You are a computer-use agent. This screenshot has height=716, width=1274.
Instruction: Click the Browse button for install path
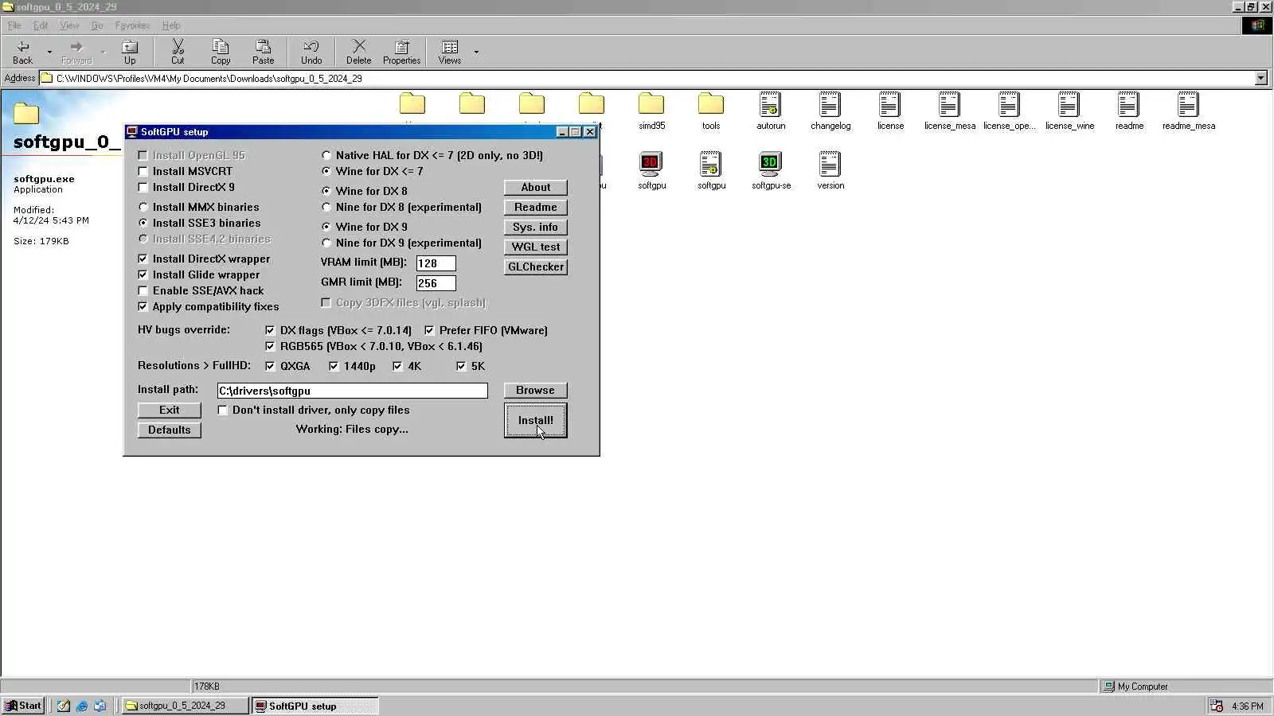535,391
